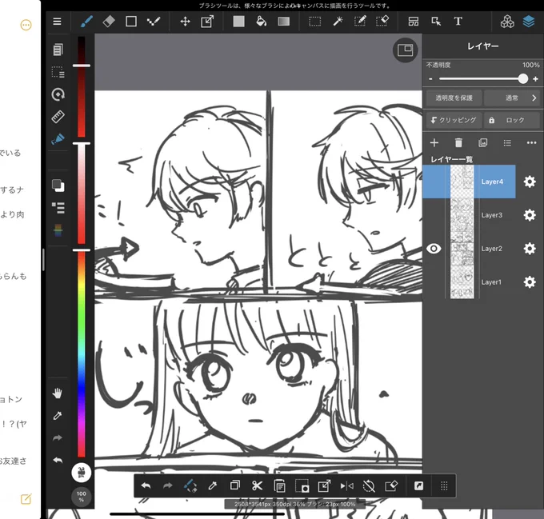Screen dimensions: 544x519
Task: Open the 通常 blend mode dropdown
Action: coord(512,98)
